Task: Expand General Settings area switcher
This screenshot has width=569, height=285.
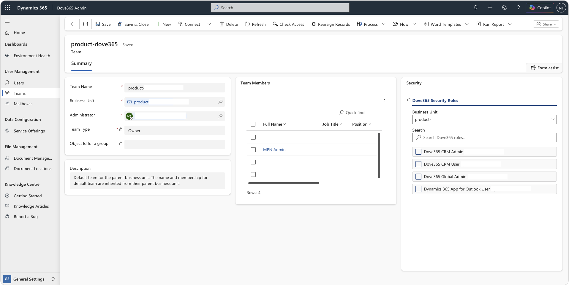Action: click(x=30, y=279)
